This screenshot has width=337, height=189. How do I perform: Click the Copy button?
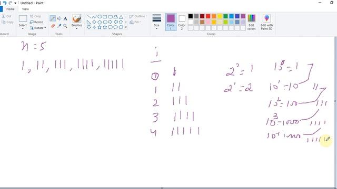coord(7,22)
